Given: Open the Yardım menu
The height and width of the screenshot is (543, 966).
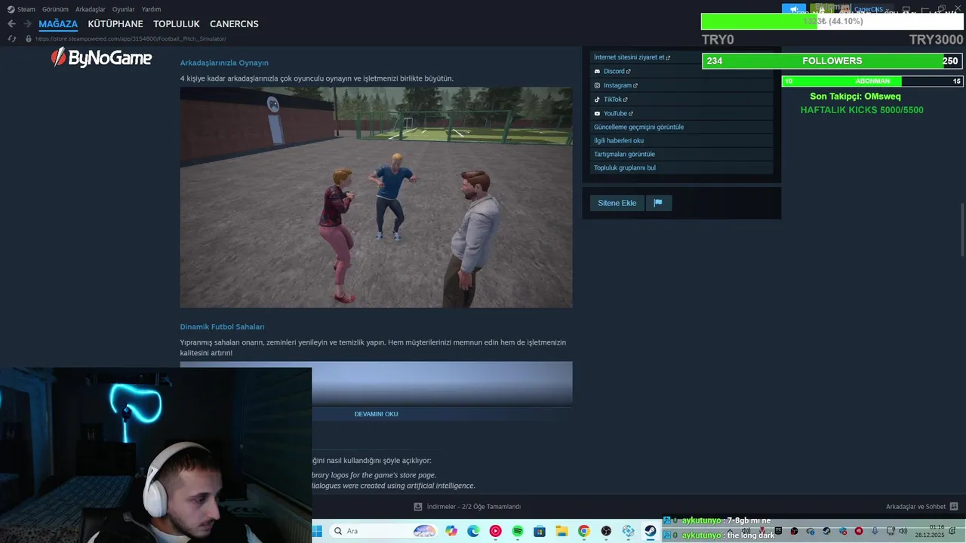Looking at the screenshot, I should (x=151, y=9).
